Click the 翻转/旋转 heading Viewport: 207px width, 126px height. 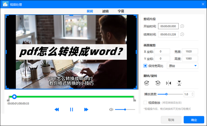[x=150, y=76]
